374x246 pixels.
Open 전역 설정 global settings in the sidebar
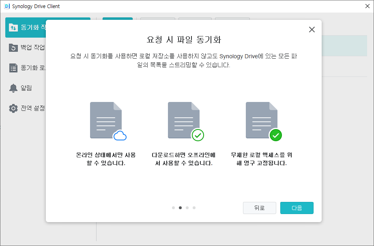(27, 108)
